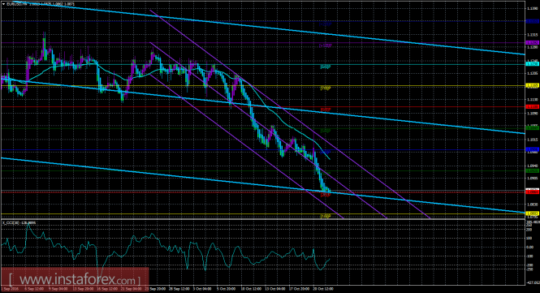Click the latest candlestick at chart end

329,191
